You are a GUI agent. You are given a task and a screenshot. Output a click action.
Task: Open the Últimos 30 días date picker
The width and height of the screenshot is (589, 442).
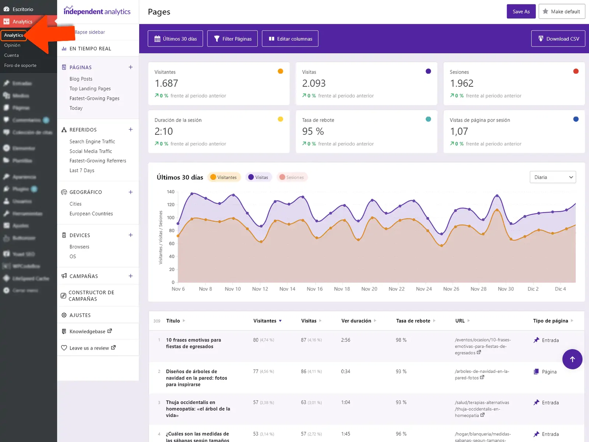pyautogui.click(x=175, y=39)
